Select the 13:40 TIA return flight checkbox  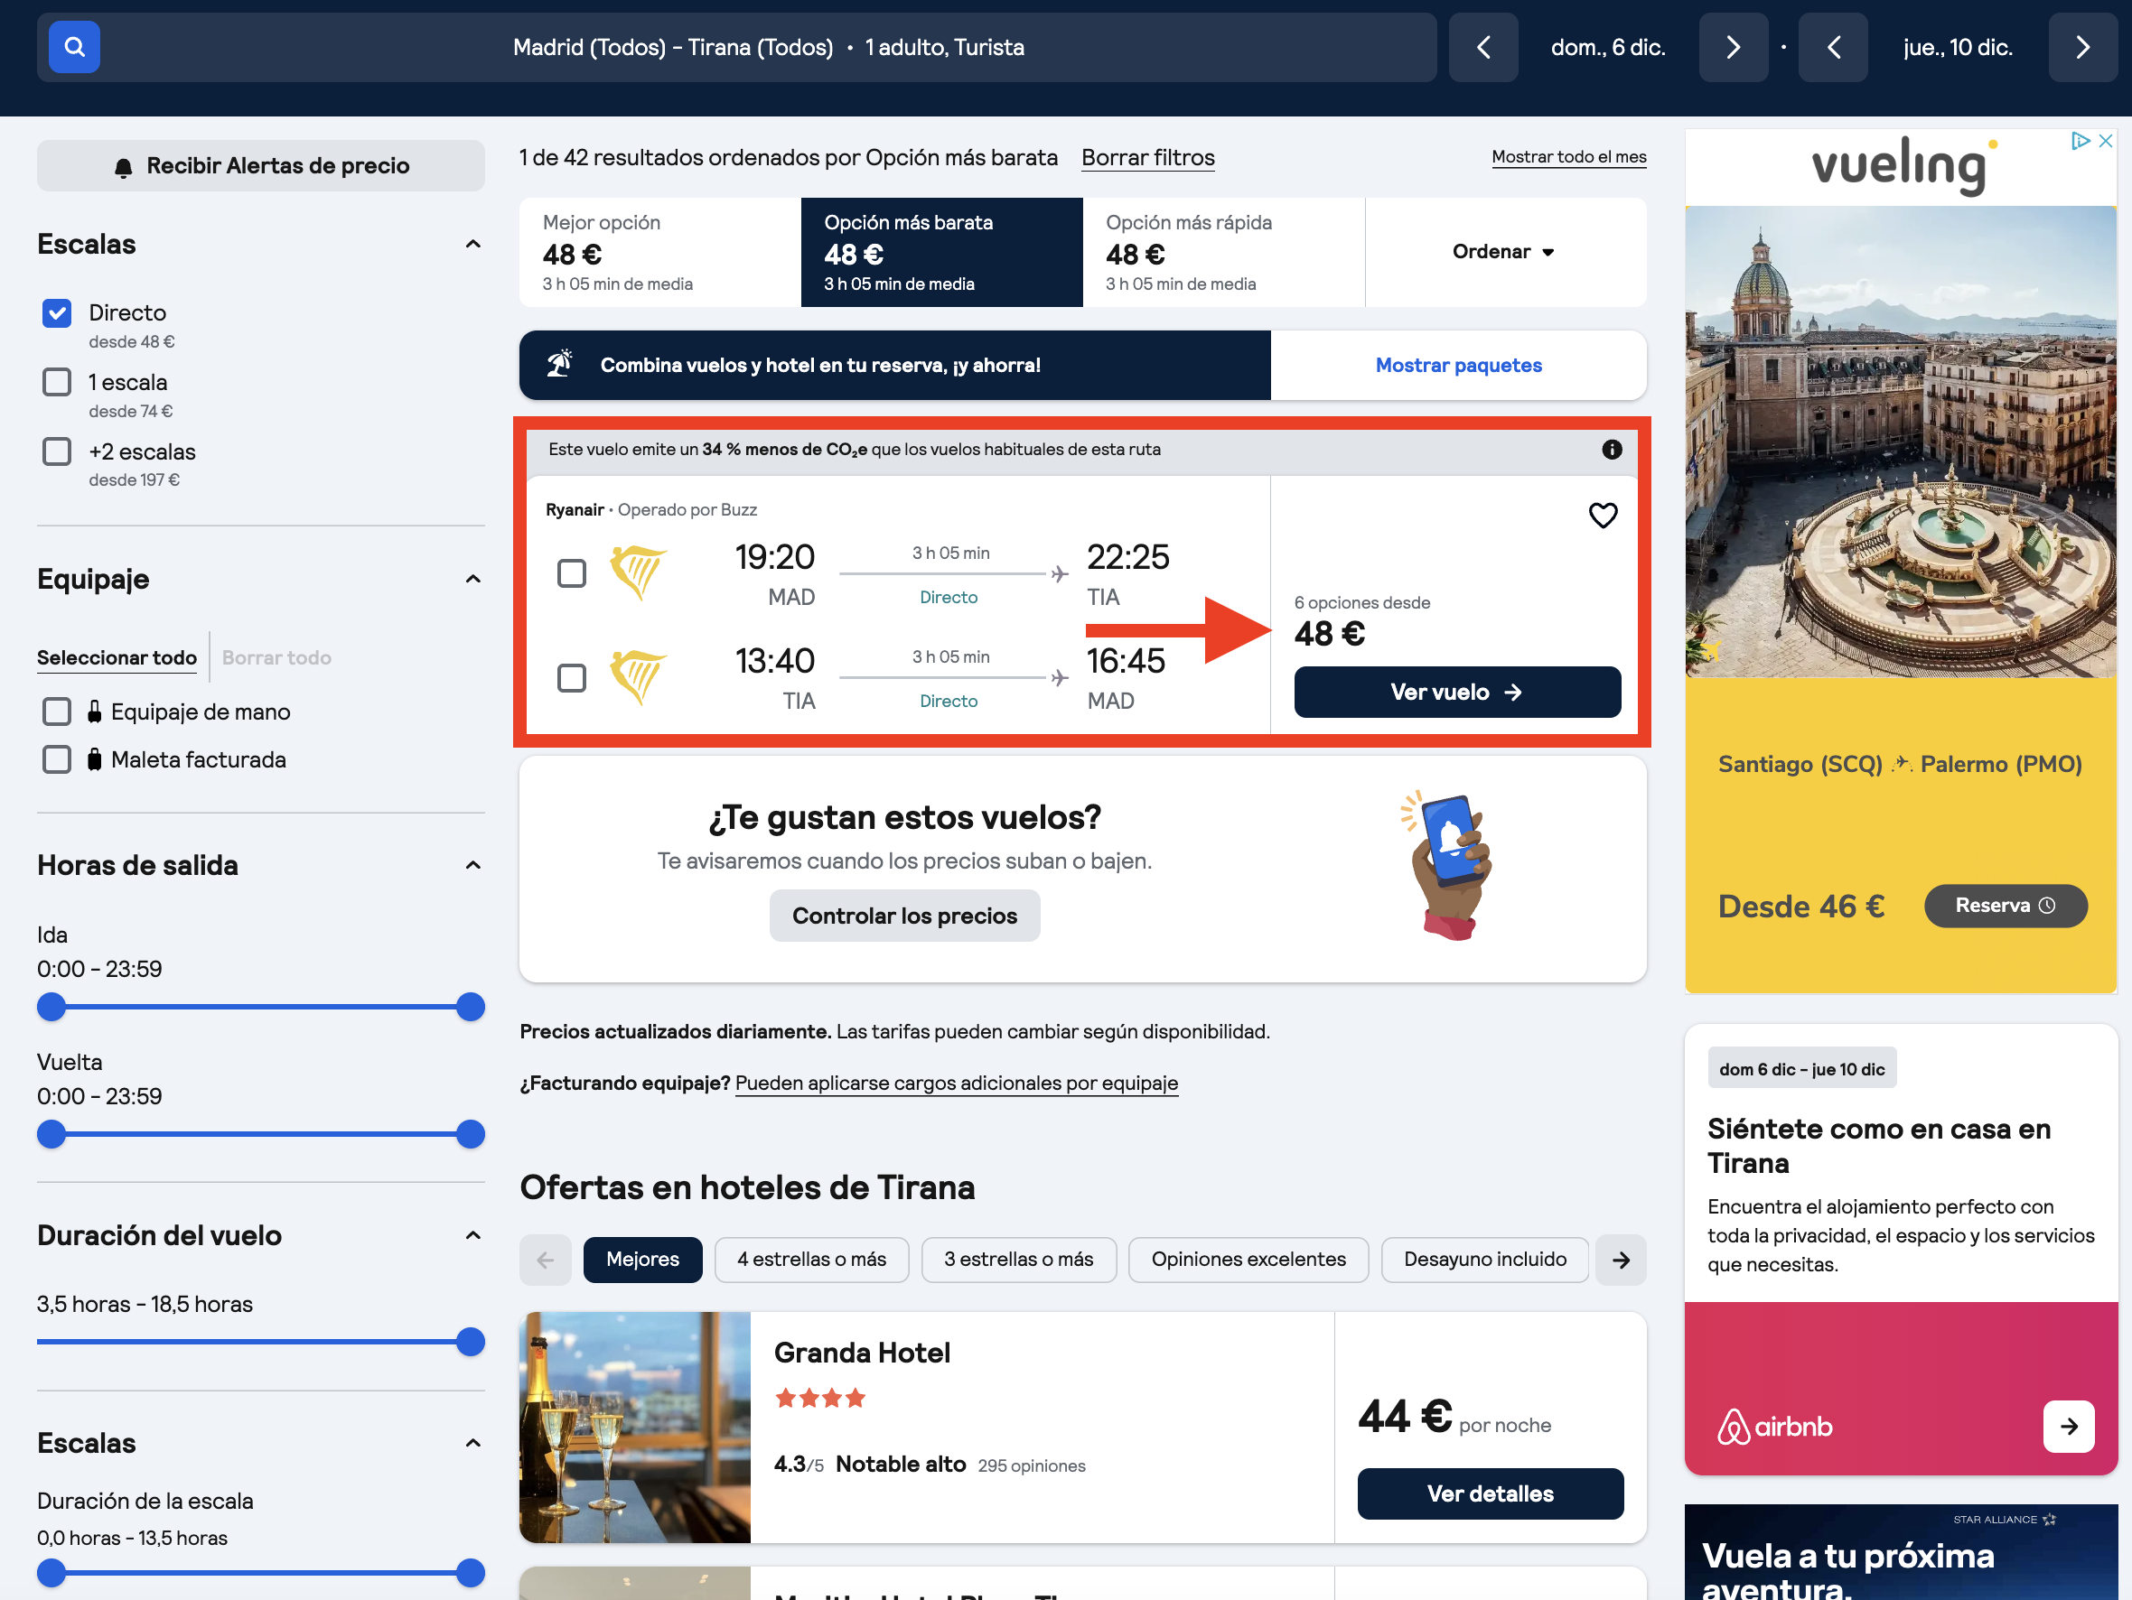[572, 678]
